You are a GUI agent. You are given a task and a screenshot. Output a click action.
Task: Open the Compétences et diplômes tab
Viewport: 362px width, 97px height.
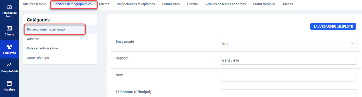tap(136, 4)
